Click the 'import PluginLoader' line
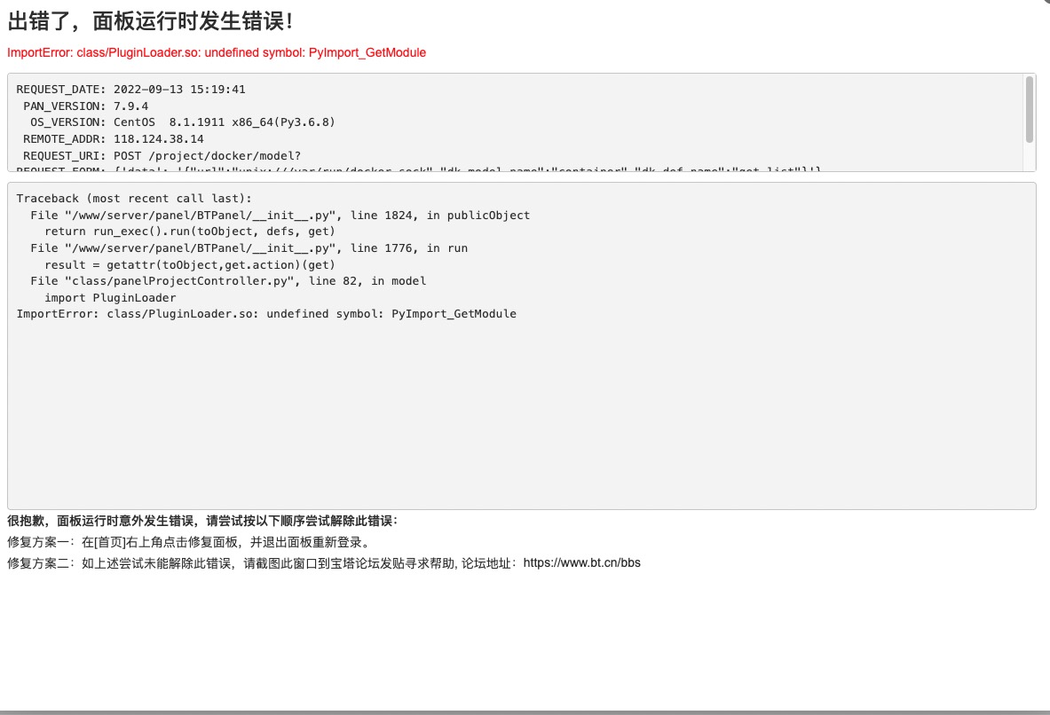Viewport: 1050px width, 715px height. [x=110, y=298]
